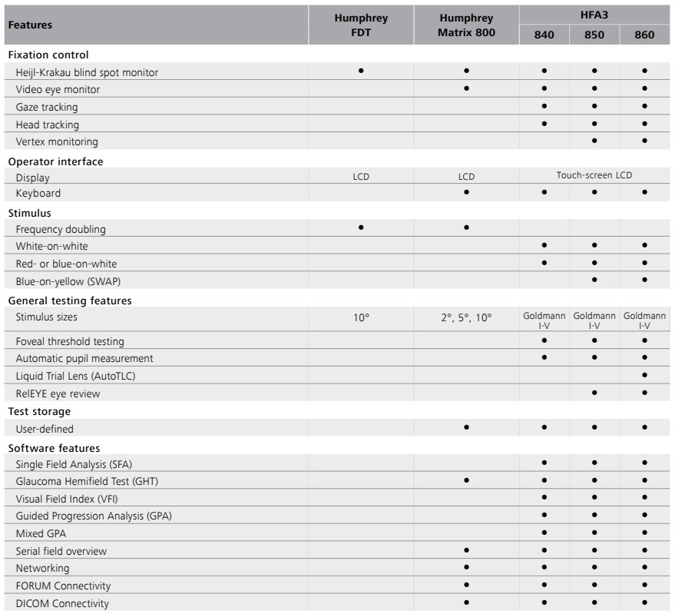Click the Features header cell
Image resolution: width=675 pixels, height=614 pixels.
coord(156,25)
